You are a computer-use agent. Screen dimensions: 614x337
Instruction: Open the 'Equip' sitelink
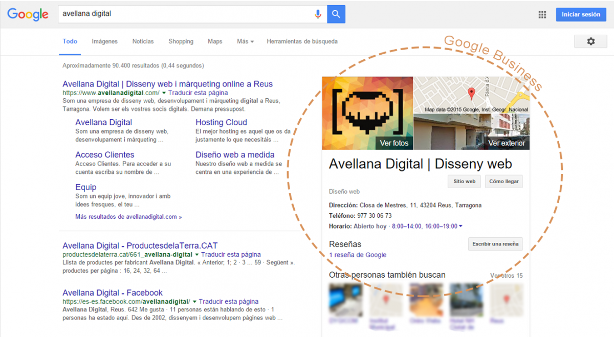tap(85, 187)
